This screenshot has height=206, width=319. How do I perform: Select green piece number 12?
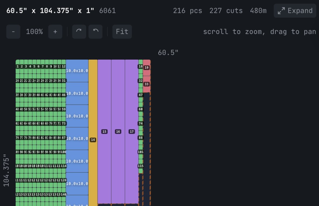64,67
